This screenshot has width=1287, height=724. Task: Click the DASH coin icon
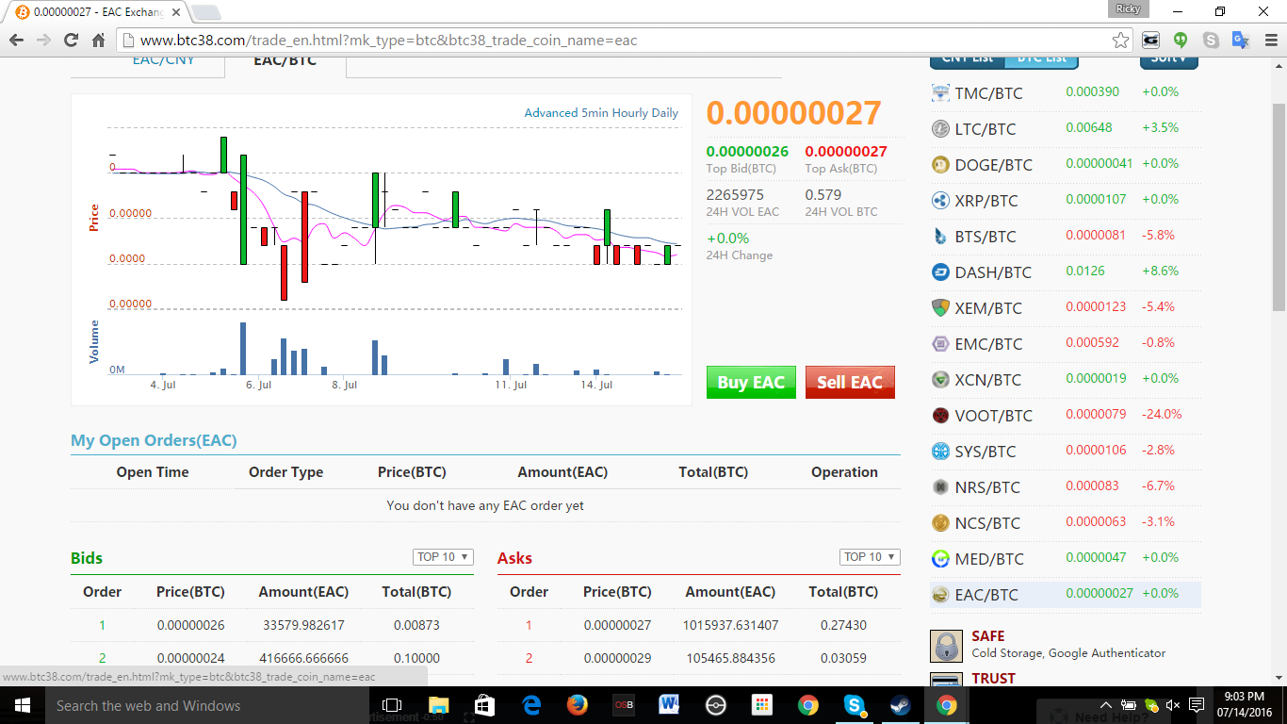[x=939, y=271]
